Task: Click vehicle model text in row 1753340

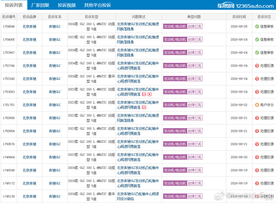Action: tap(92, 79)
